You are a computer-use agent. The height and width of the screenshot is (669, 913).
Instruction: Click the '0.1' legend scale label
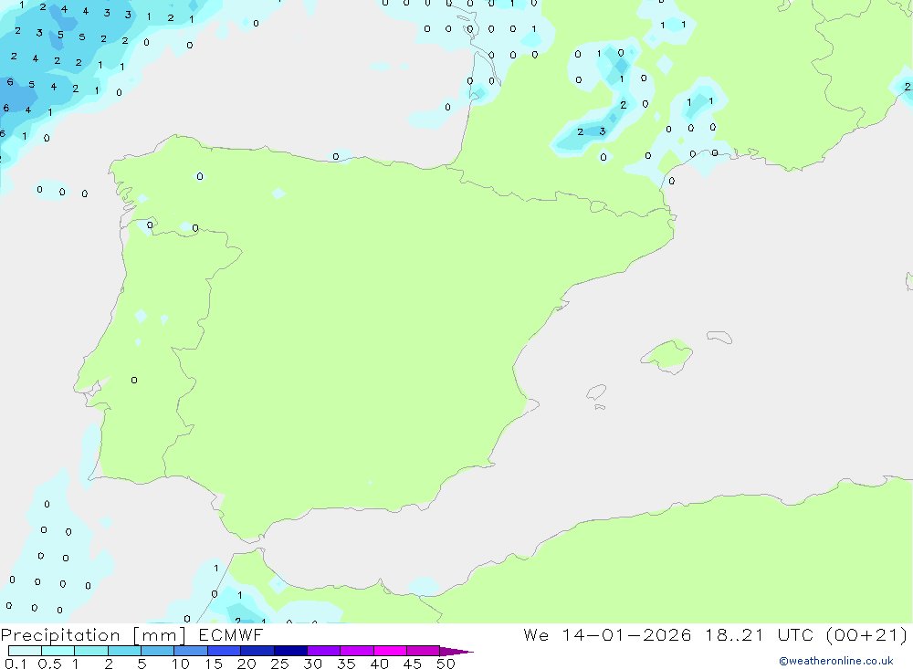(x=16, y=664)
